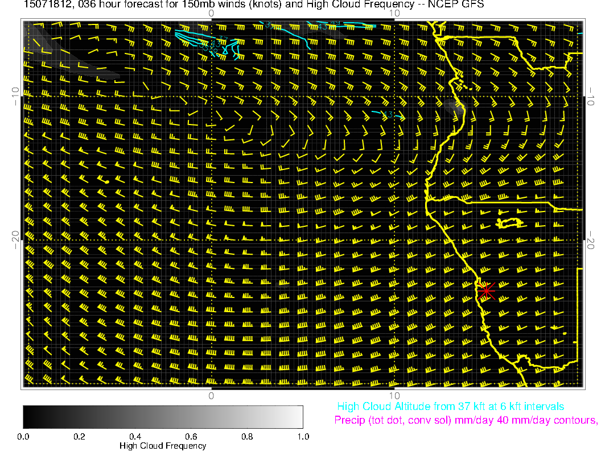Click the longitude 10 label below the map
The height and width of the screenshot is (464, 601).
tap(394, 396)
